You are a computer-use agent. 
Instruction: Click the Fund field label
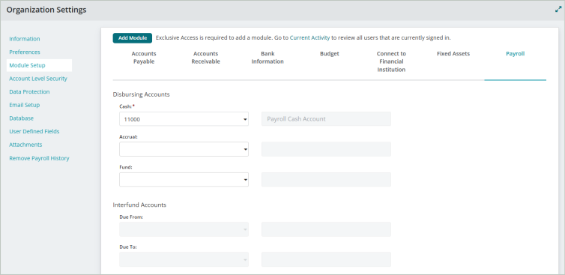click(126, 167)
